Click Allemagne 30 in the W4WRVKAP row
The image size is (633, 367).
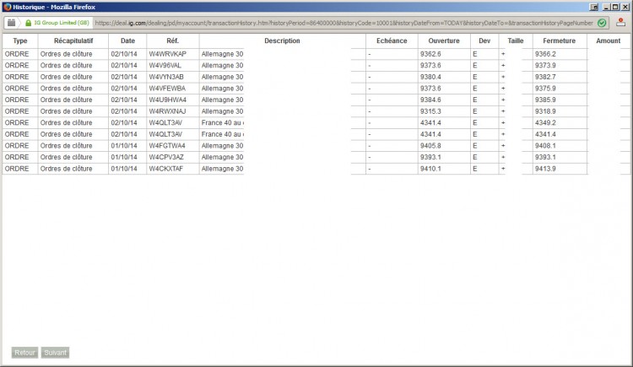(223, 54)
